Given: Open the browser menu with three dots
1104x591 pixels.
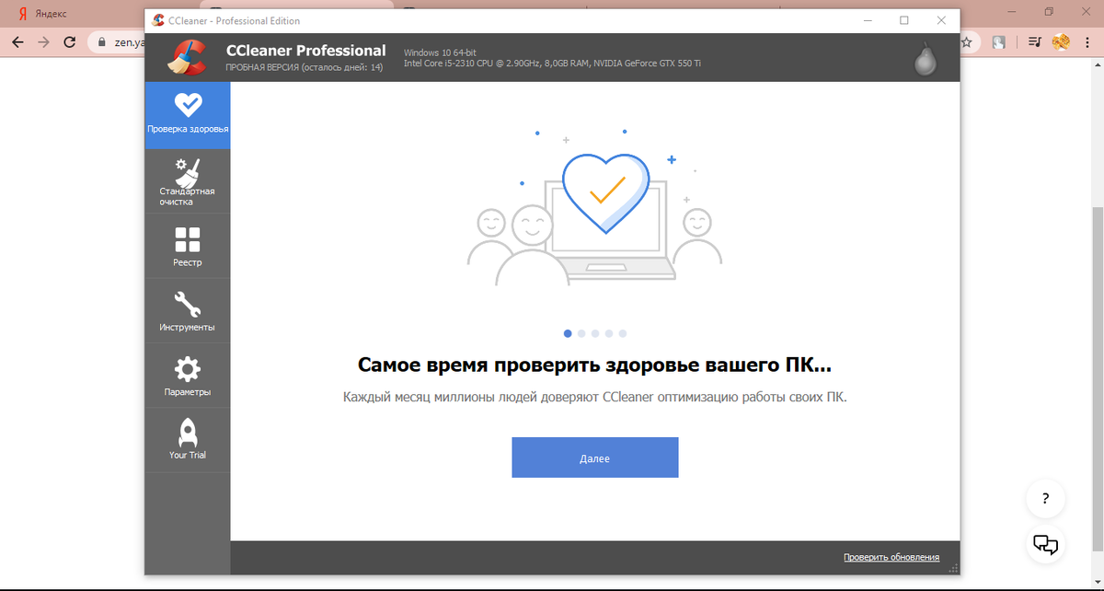Looking at the screenshot, I should (1088, 41).
